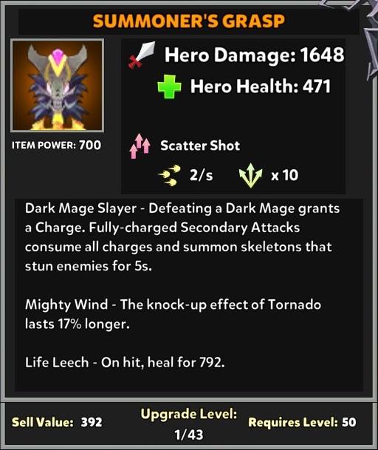Viewport: 378px width, 450px height.
Task: Click the Upgrade Level 1/43 indicator
Action: [x=189, y=424]
